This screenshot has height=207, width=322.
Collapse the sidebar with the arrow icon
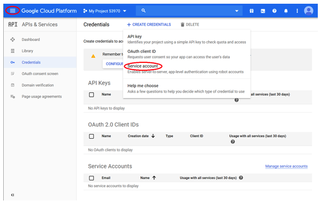13,195
